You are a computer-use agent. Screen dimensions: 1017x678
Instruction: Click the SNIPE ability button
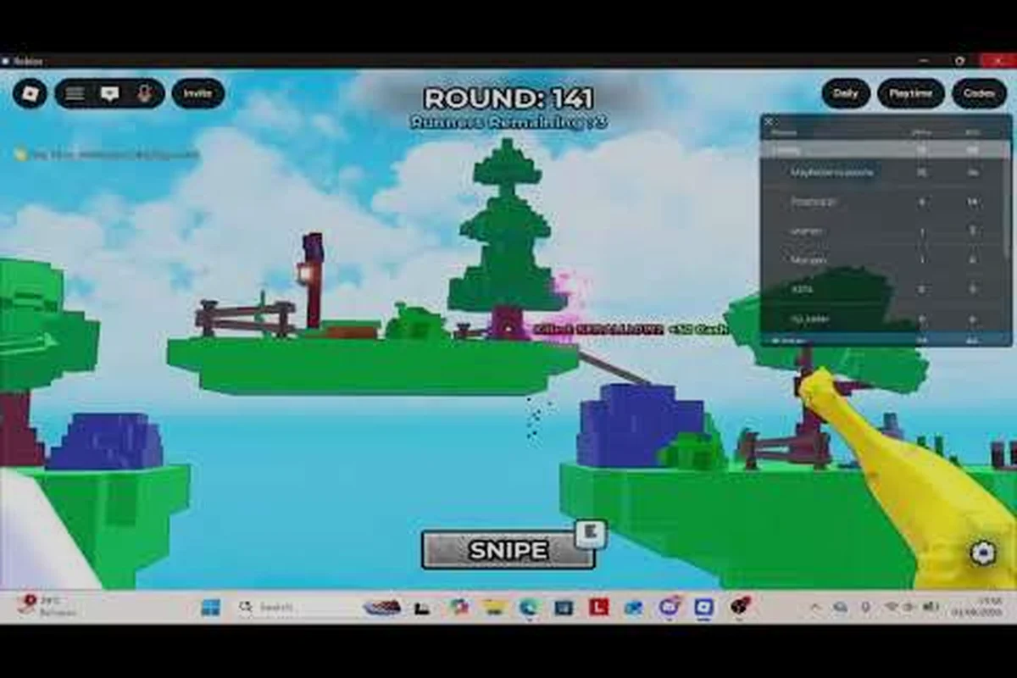click(508, 550)
